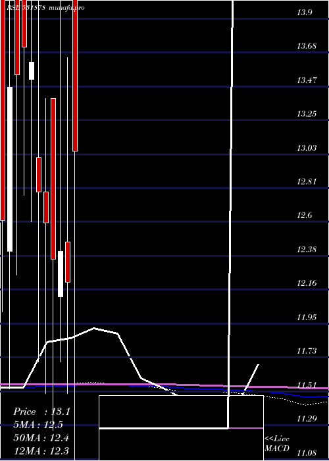Click the 13.25 price axis label

point(307,114)
